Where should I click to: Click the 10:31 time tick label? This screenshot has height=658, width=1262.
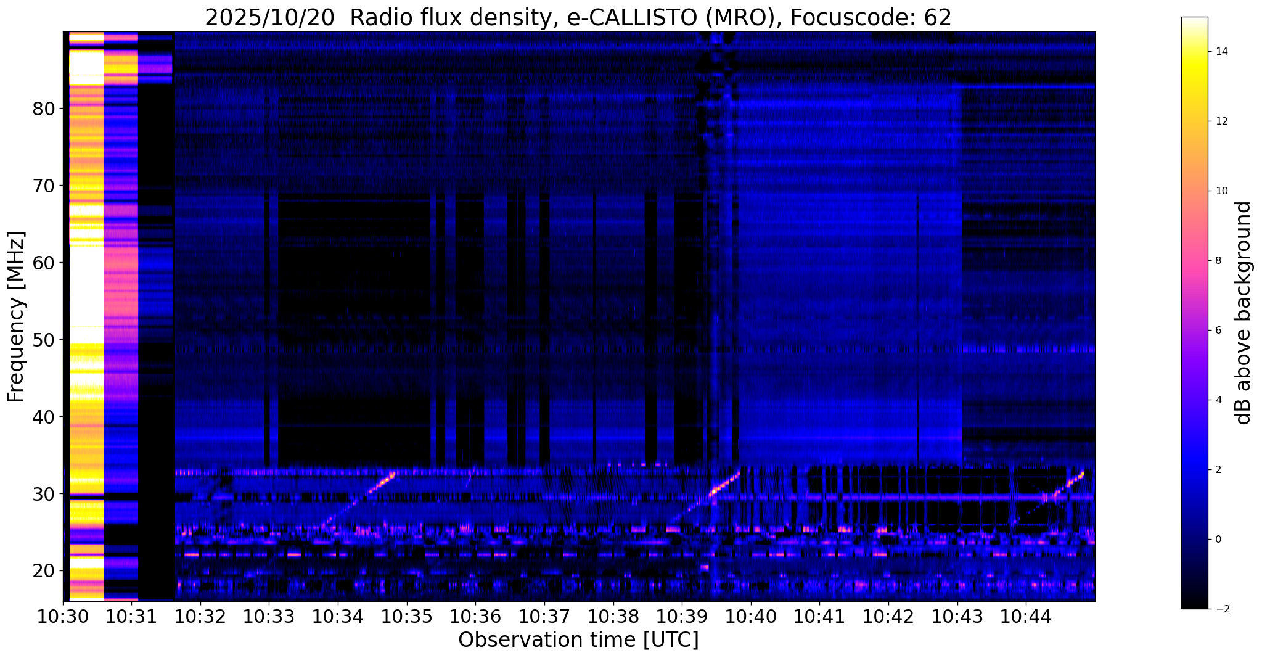tap(132, 616)
